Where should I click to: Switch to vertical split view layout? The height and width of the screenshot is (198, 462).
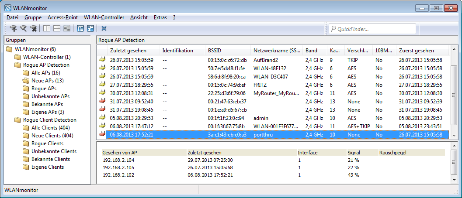tap(47, 29)
